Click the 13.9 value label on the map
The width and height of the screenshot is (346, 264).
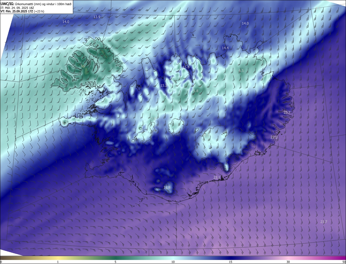coord(97,17)
